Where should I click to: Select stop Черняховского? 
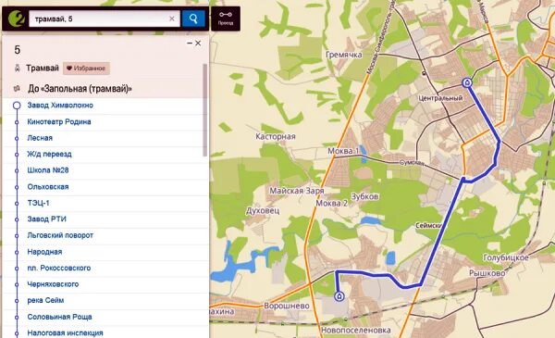(x=53, y=284)
